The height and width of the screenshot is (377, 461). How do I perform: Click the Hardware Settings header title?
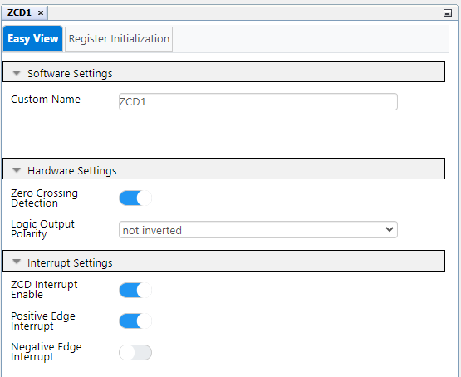click(x=71, y=171)
